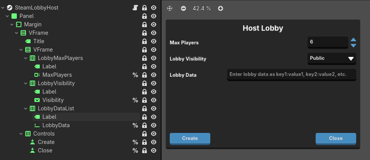Select the Label row under LobbyMaxPlayers
370x160 pixels.
(86, 66)
